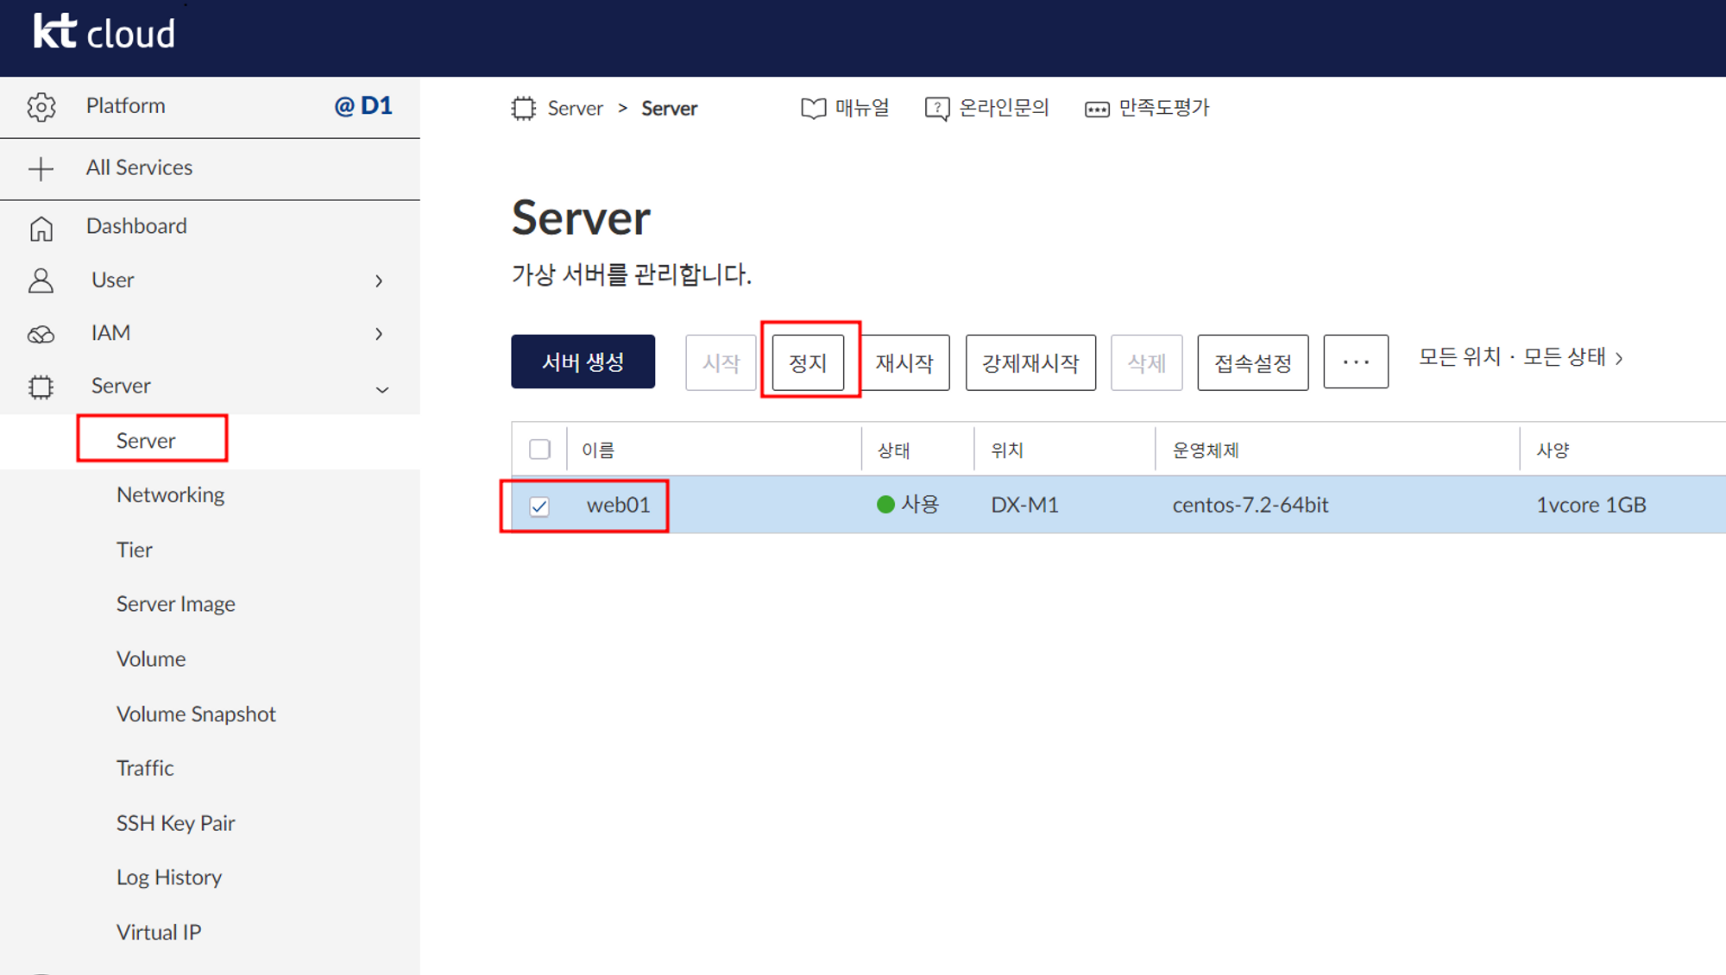Toggle the select-all header checkbox

pyautogui.click(x=539, y=450)
